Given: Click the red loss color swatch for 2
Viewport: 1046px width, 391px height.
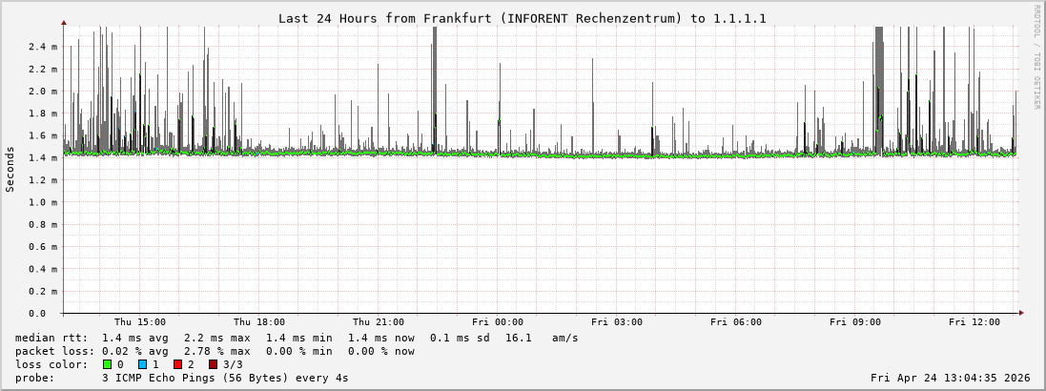Looking at the screenshot, I should point(177,364).
